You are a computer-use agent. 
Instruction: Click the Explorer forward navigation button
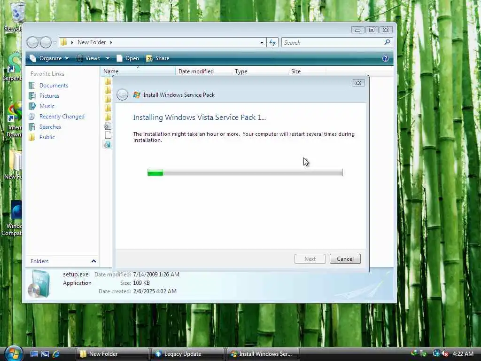(x=46, y=42)
